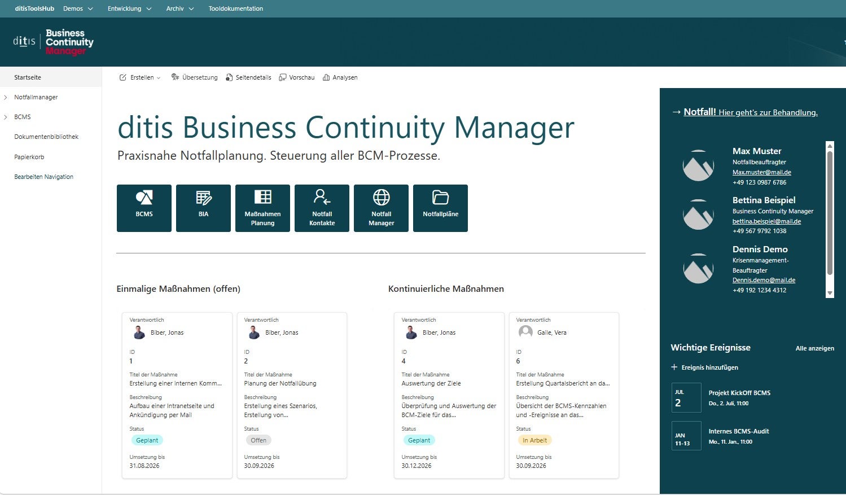Click the title 'Planung der Notfallübung'
Viewport: 846px width, 495px height.
(280, 383)
